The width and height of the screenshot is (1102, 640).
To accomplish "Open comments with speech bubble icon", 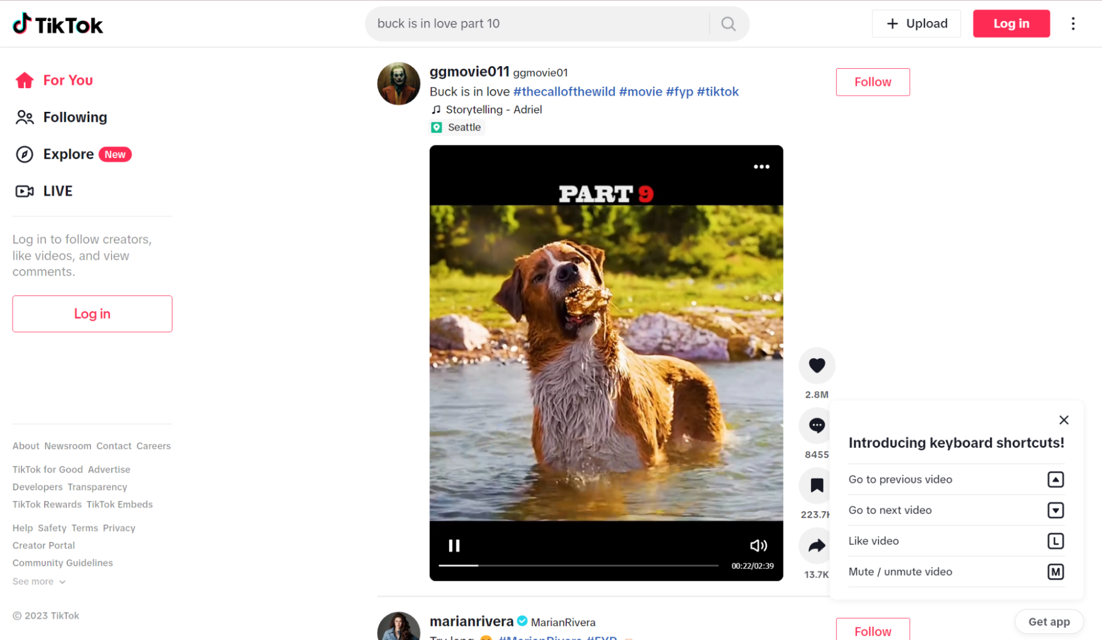I will tap(816, 425).
